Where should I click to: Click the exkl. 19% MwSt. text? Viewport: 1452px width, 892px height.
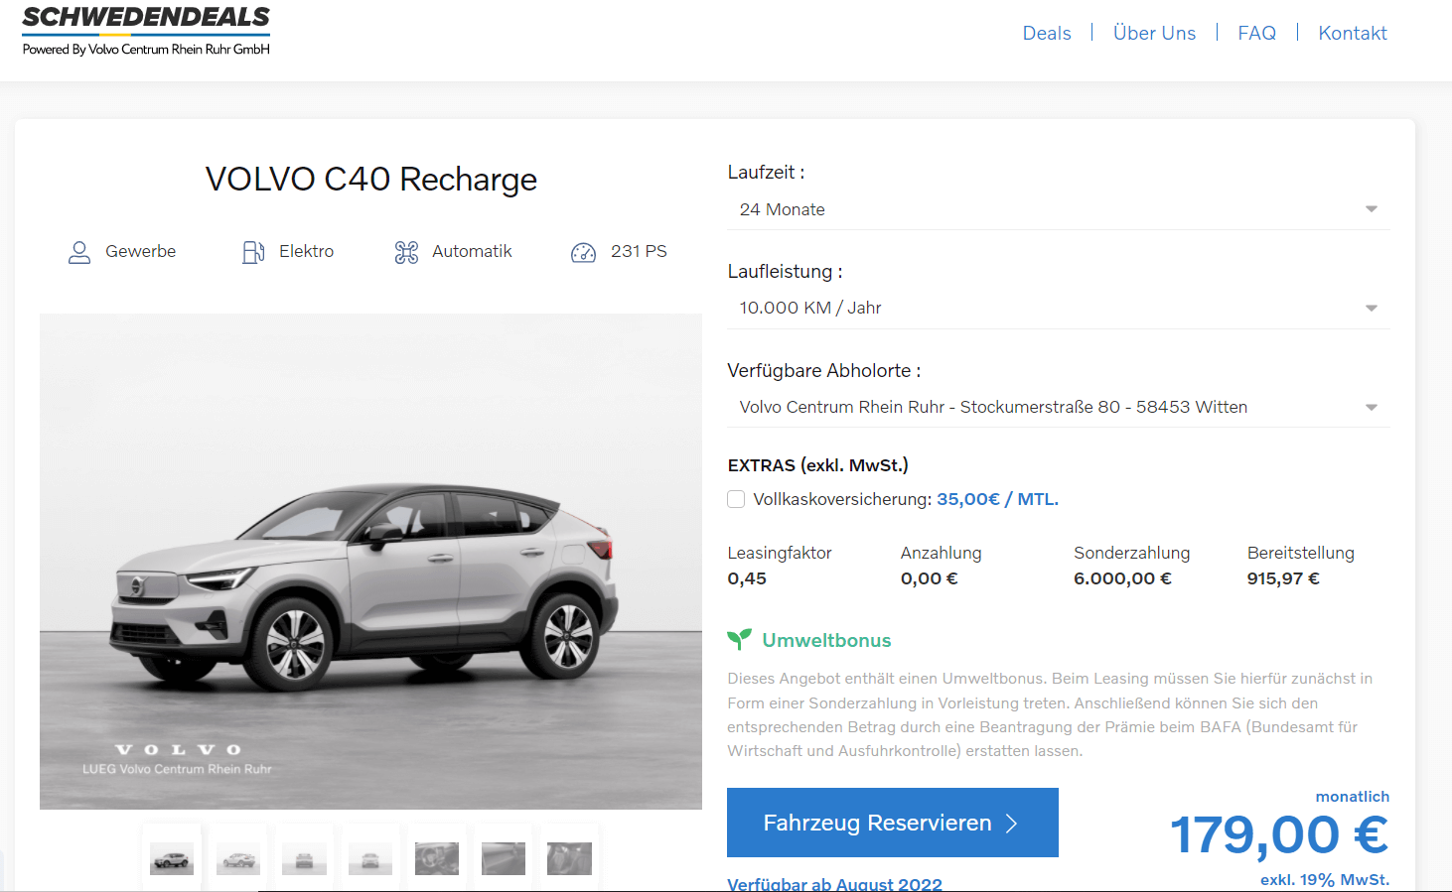(x=1325, y=880)
